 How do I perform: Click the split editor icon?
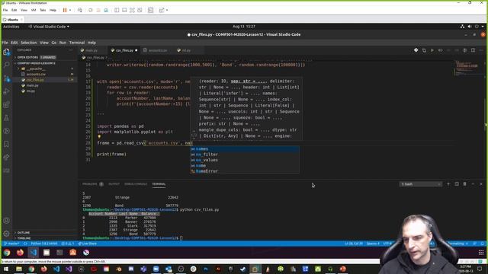[473, 50]
